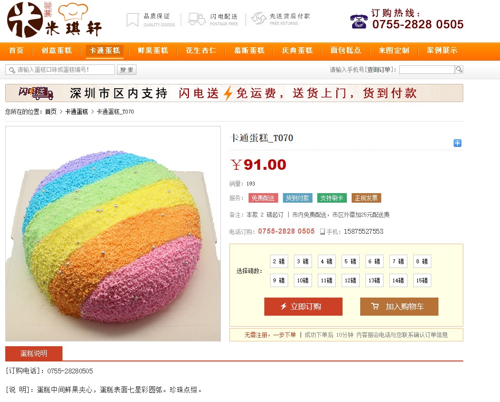
Task: Click the blue plus icon beside product title
Action: 457,143
